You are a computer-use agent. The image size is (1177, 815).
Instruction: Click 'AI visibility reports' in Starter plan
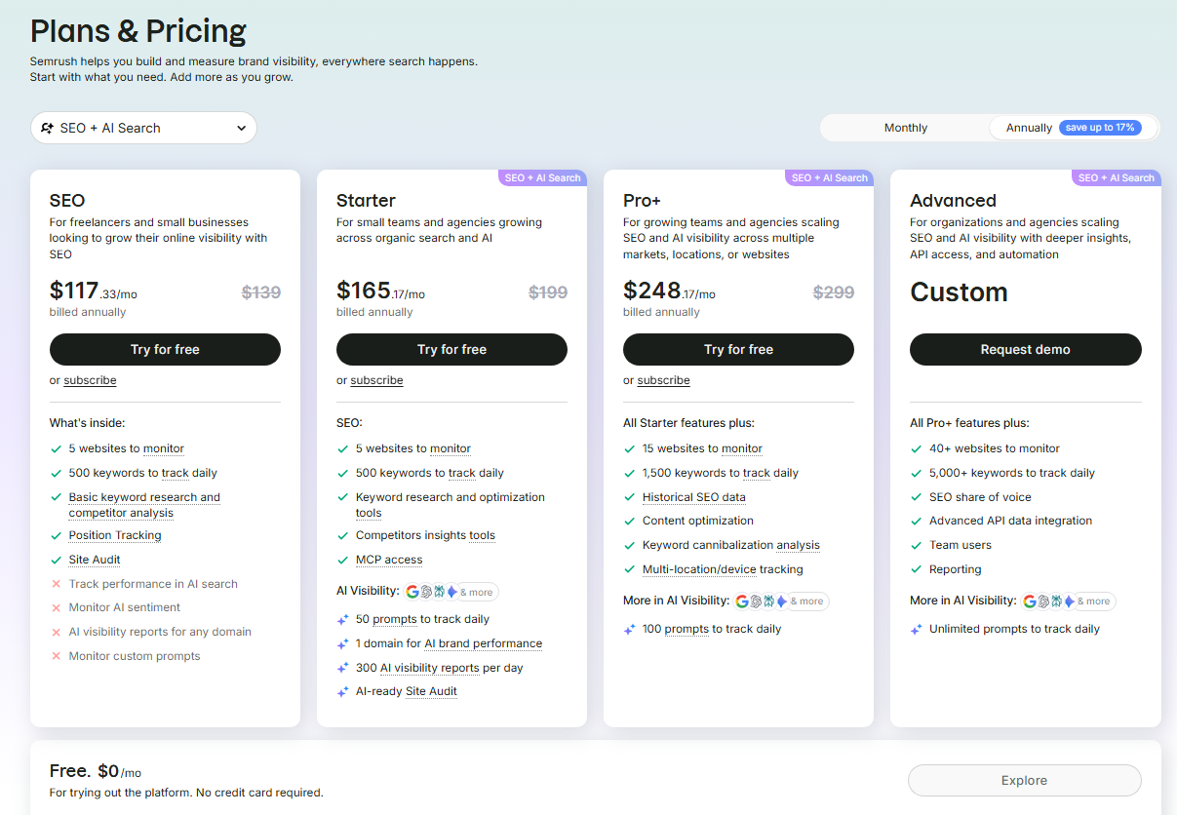click(430, 668)
